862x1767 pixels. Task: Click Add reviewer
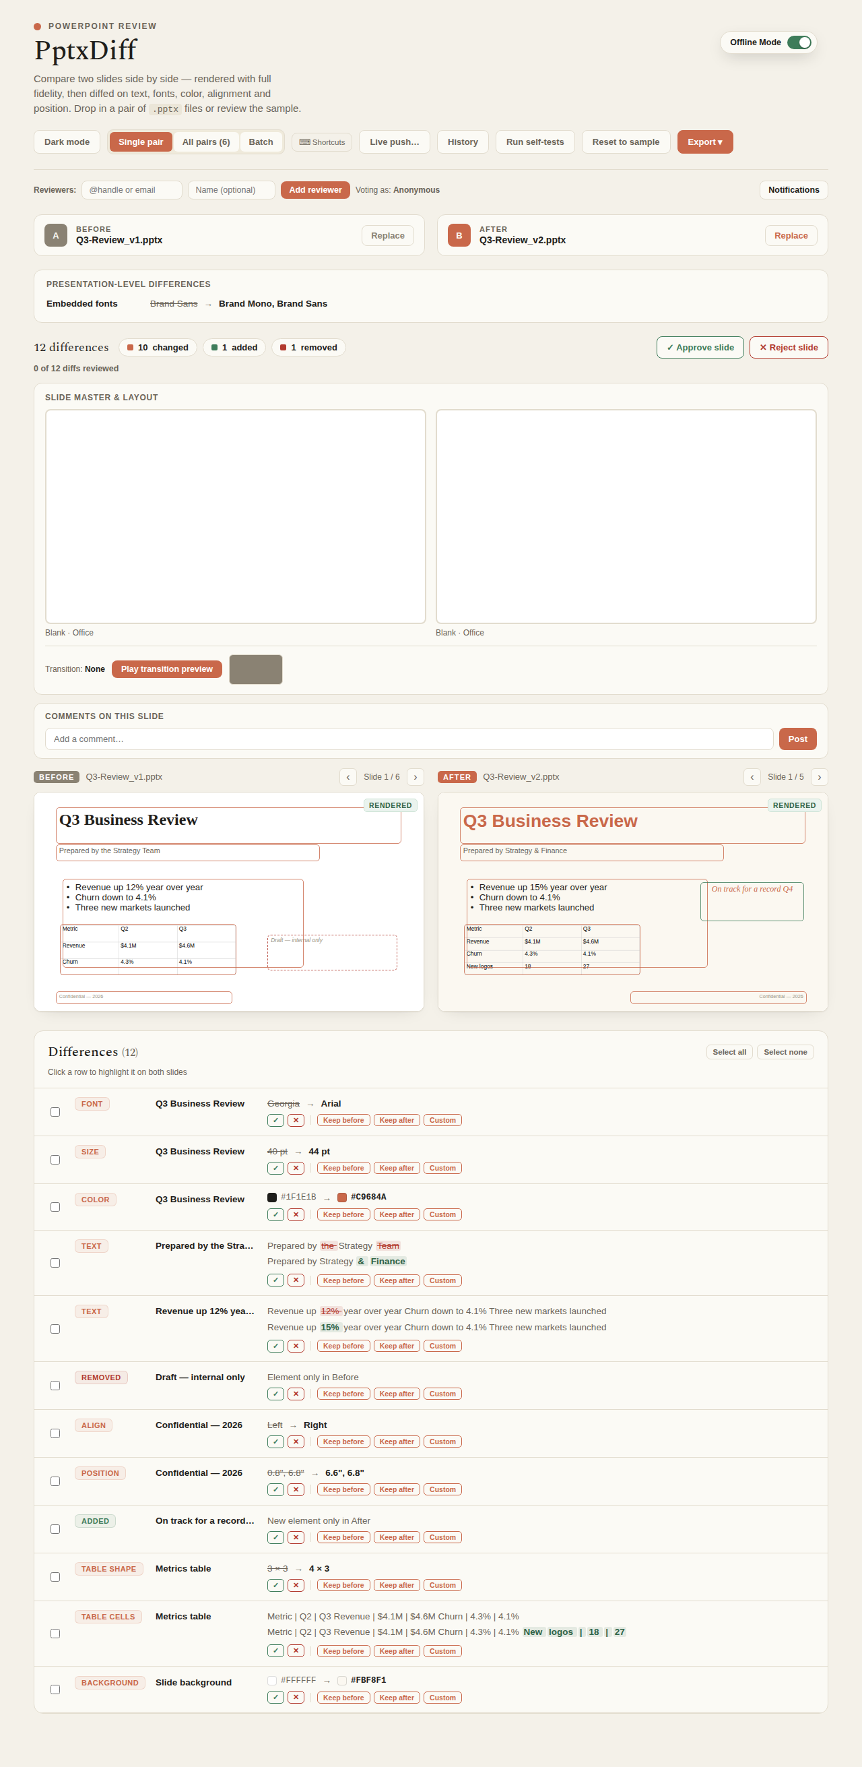click(315, 190)
